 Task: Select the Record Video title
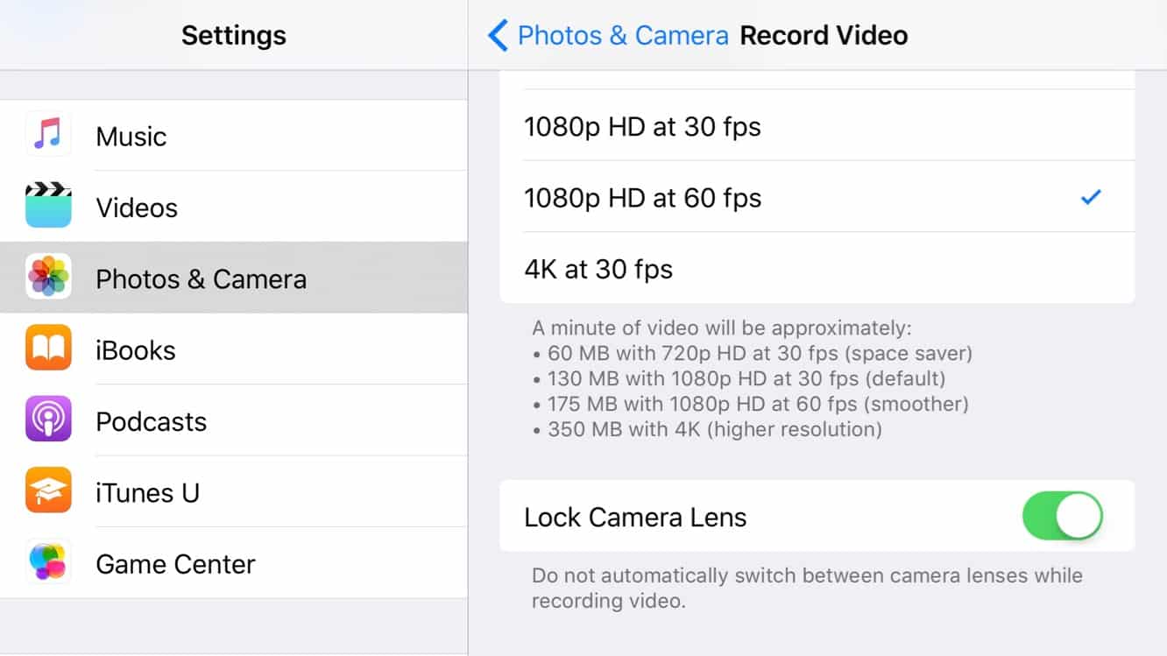click(824, 35)
